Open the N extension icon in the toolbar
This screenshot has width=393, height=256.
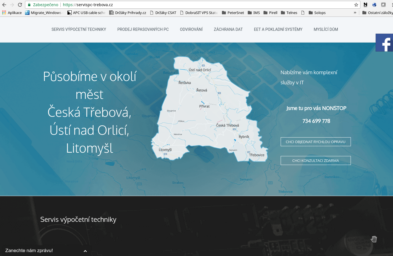tap(365, 5)
